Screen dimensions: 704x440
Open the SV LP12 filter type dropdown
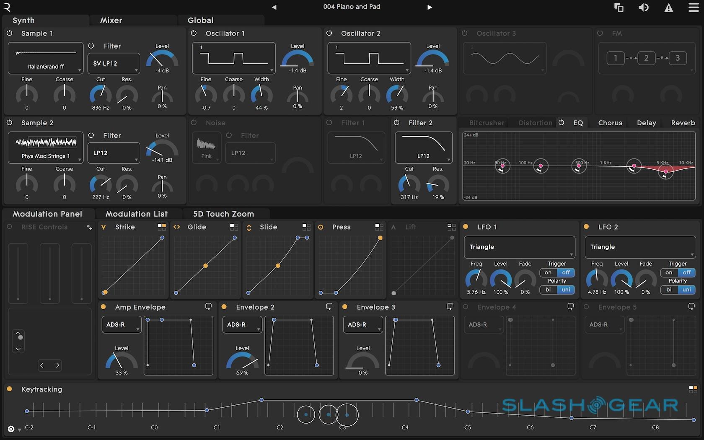tap(114, 64)
